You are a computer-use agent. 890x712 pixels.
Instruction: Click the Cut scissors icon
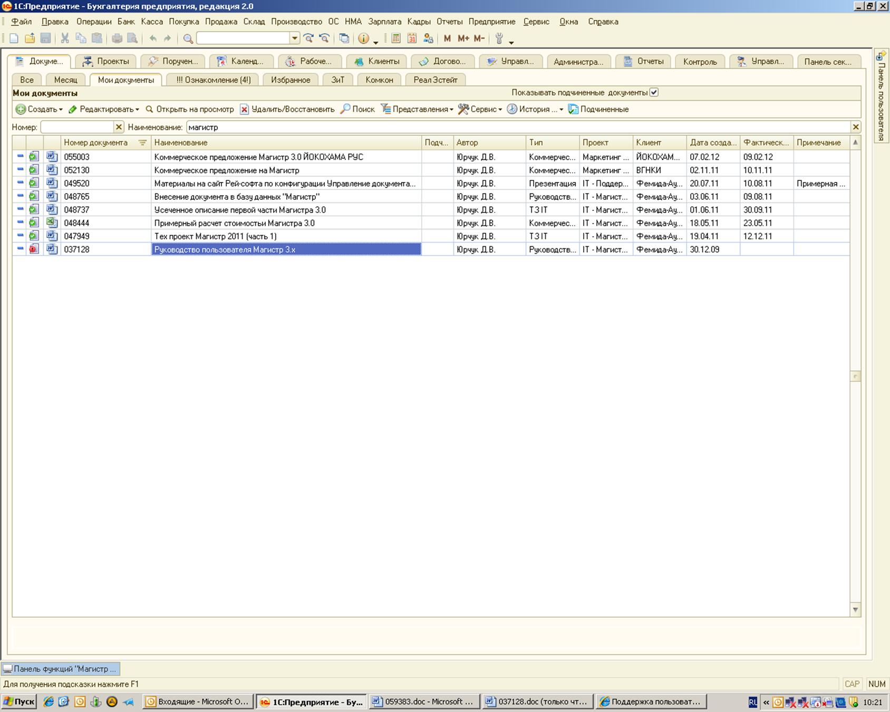(65, 38)
